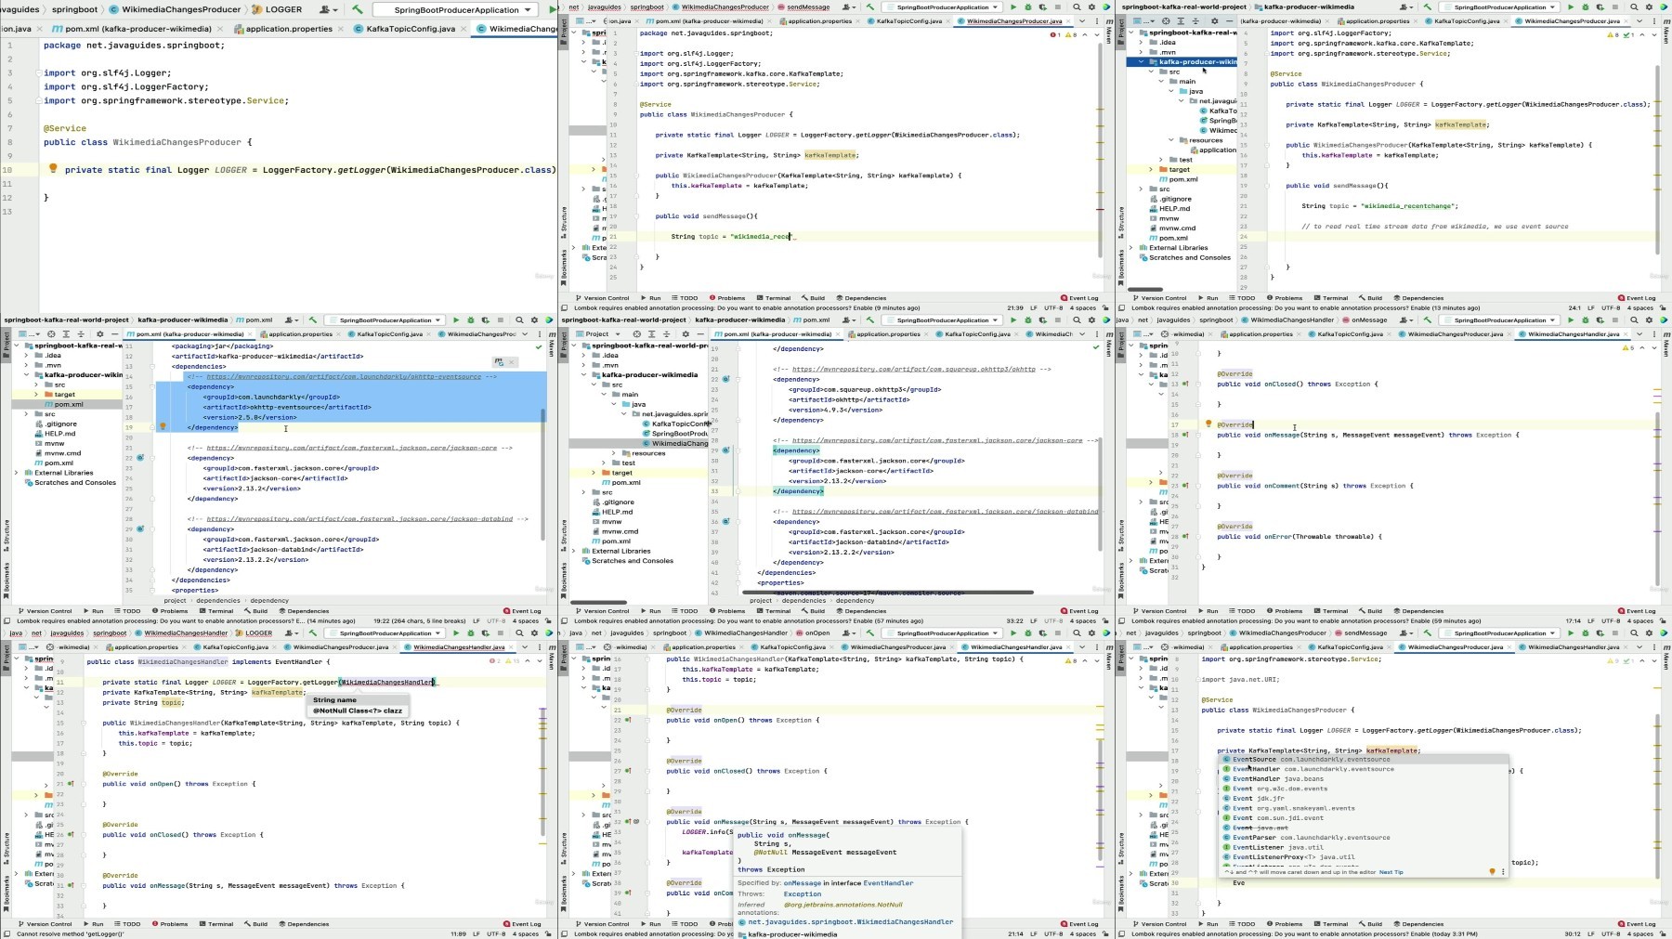Collapse highlighted kafka-producer-wikimedia folder in wikimedia_recentchange window
Image resolution: width=1672 pixels, height=939 pixels.
1141,62
